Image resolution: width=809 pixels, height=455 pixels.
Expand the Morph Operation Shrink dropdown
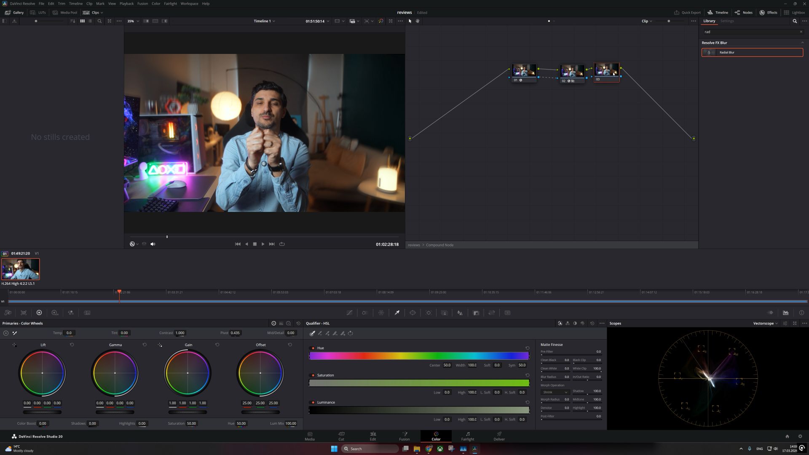click(555, 392)
